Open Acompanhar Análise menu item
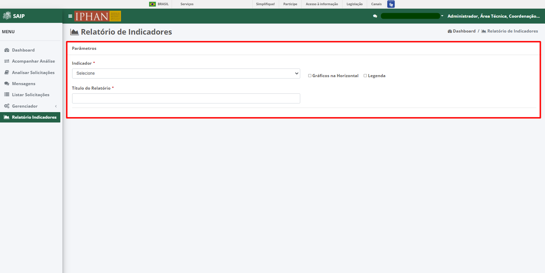 coord(30,61)
